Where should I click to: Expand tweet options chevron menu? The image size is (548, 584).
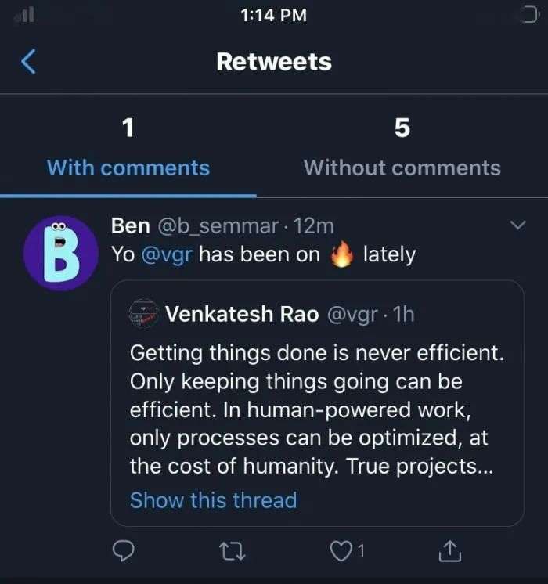tap(518, 225)
